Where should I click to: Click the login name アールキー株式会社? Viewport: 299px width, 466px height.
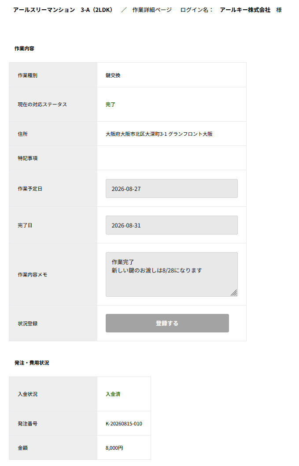point(245,10)
